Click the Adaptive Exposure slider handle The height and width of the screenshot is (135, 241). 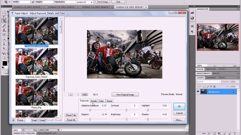[90, 110]
